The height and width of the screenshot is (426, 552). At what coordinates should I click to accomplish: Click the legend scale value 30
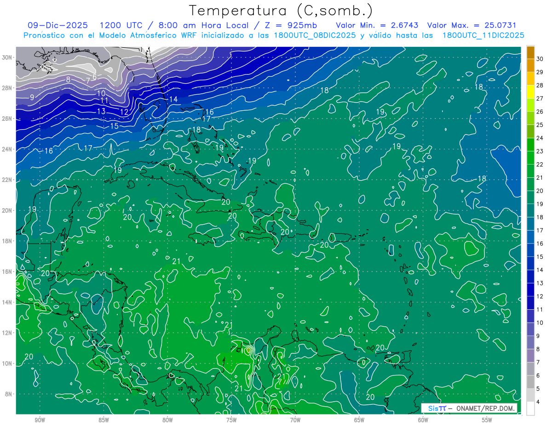click(x=540, y=59)
